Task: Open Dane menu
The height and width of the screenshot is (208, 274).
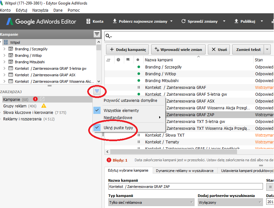Action: pyautogui.click(x=58, y=10)
